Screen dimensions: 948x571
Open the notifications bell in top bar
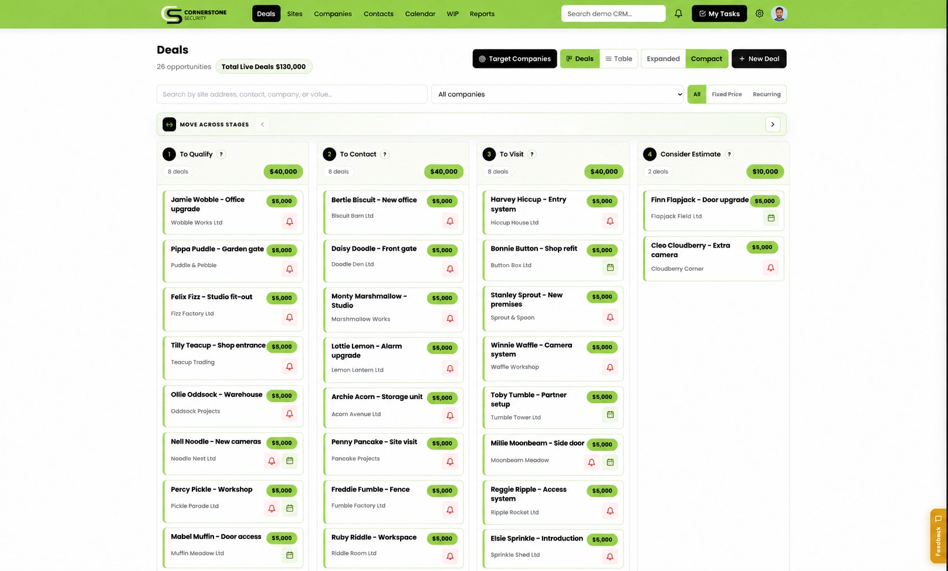(x=678, y=13)
